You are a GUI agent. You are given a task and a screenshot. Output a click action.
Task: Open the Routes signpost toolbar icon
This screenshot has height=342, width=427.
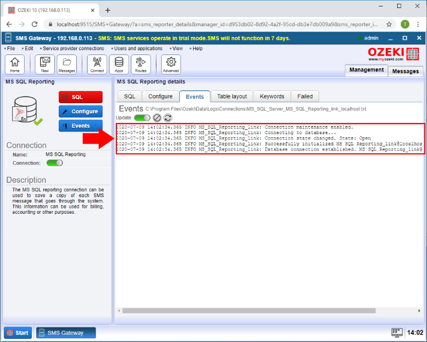click(x=141, y=64)
